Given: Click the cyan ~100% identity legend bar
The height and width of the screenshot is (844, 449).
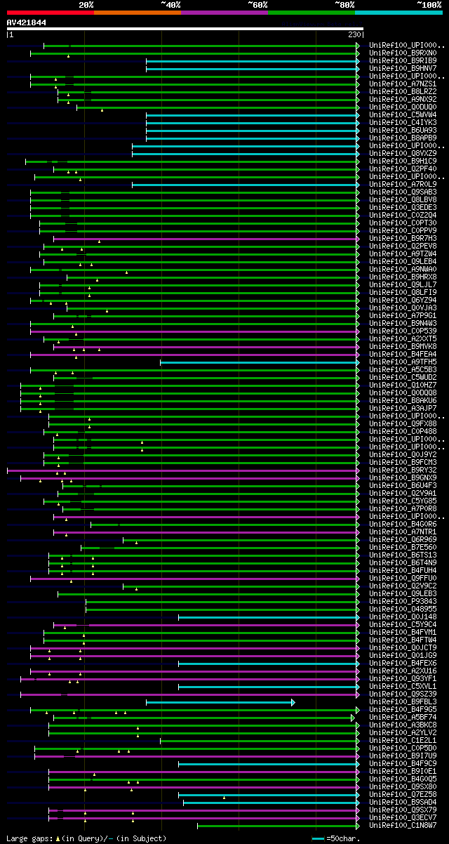Looking at the screenshot, I should coord(398,13).
